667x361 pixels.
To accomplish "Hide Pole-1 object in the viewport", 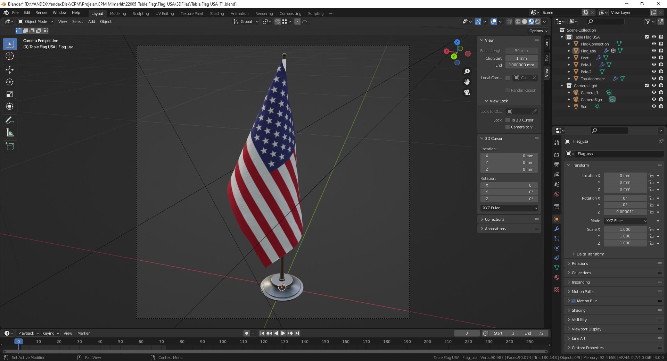I will point(654,65).
